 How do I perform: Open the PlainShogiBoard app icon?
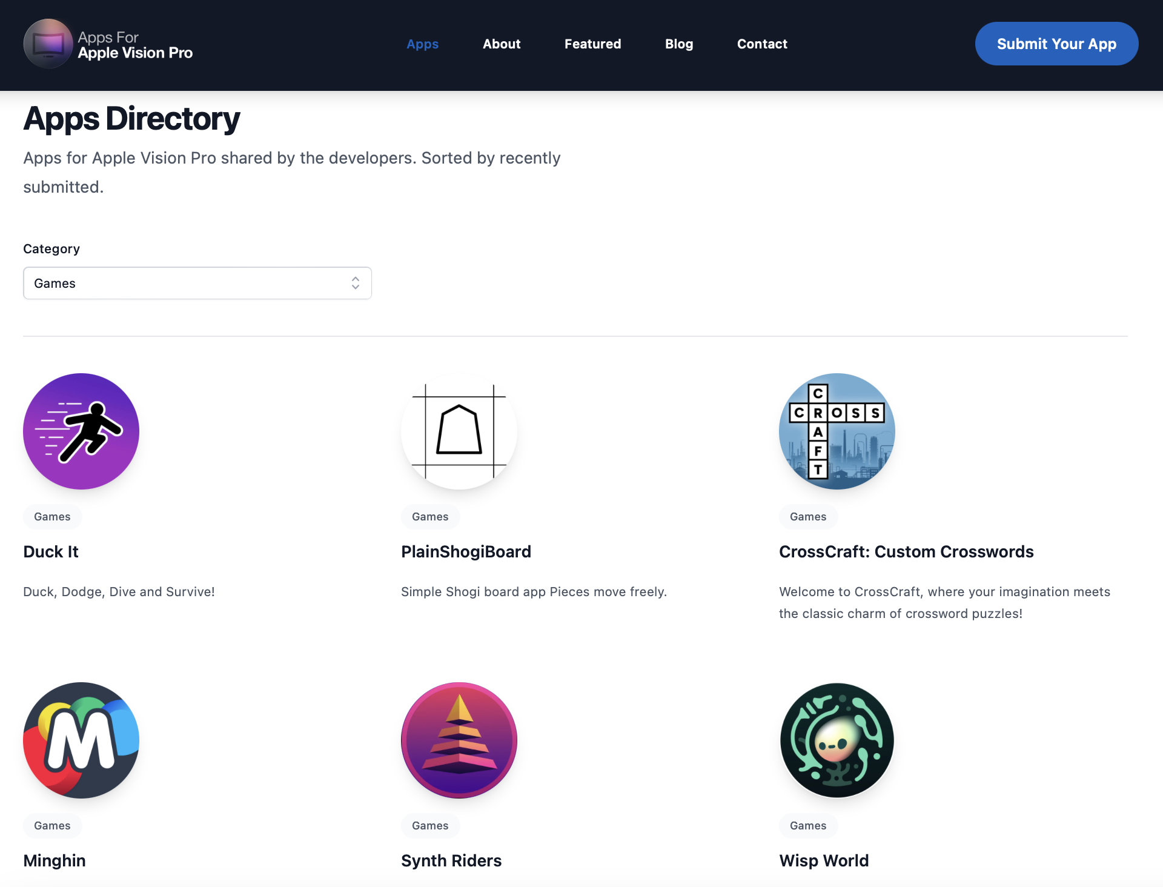459,431
